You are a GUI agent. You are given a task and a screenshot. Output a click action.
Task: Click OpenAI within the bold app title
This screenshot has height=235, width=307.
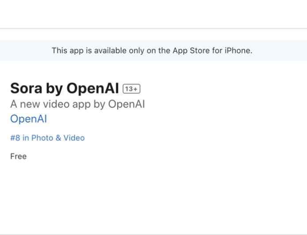92,88
